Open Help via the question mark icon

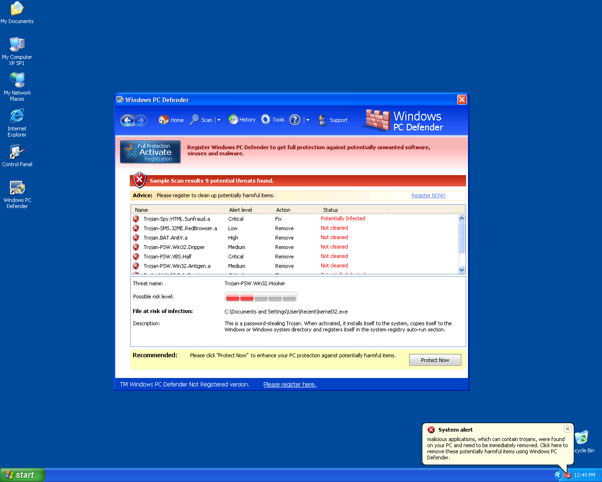294,120
